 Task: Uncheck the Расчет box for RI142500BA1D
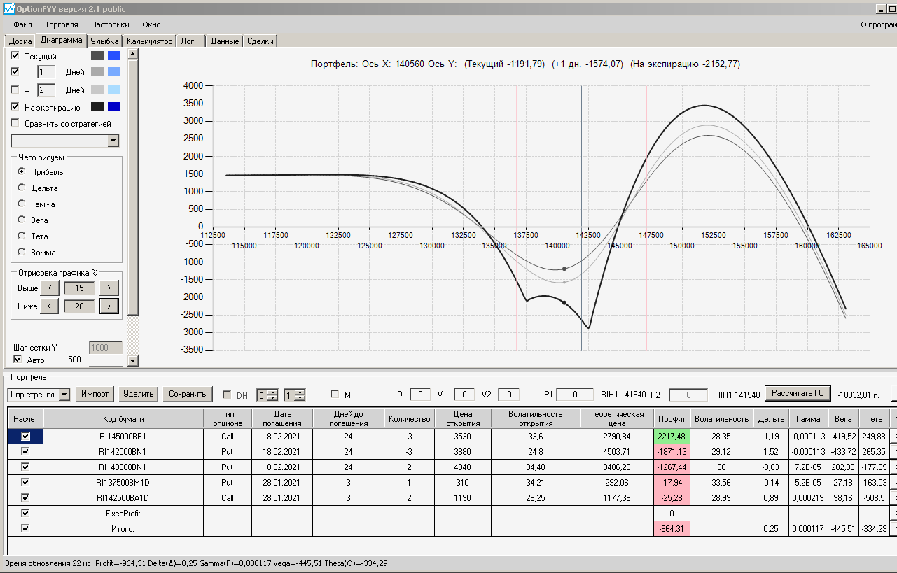point(26,497)
